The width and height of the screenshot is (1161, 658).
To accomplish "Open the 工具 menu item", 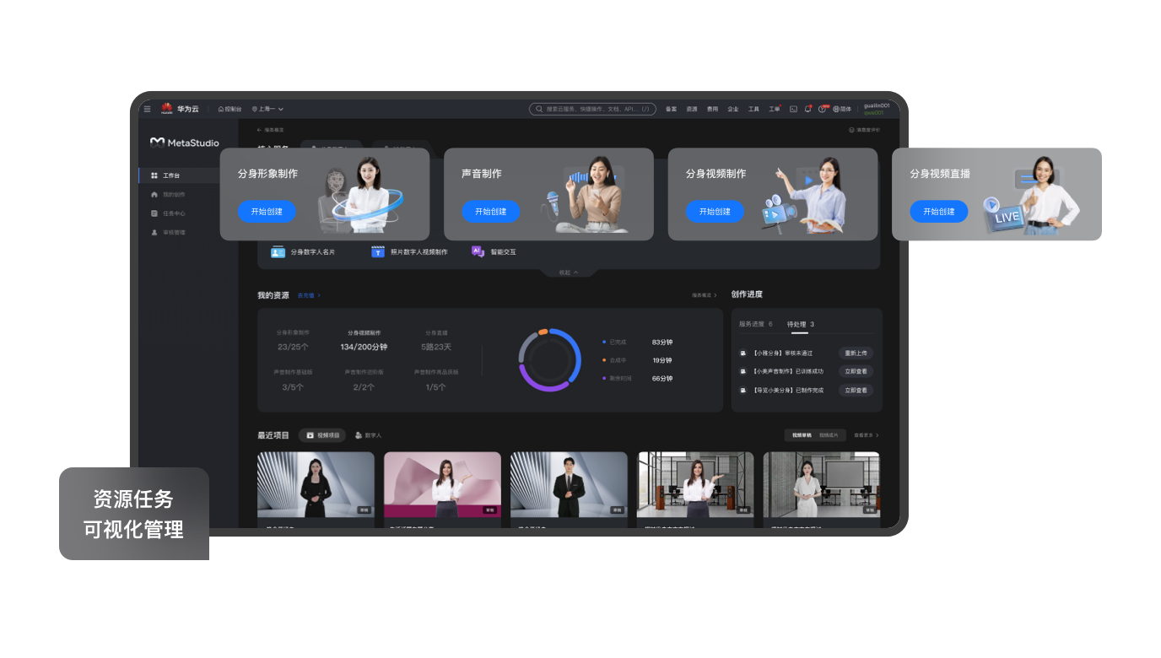I will [753, 109].
